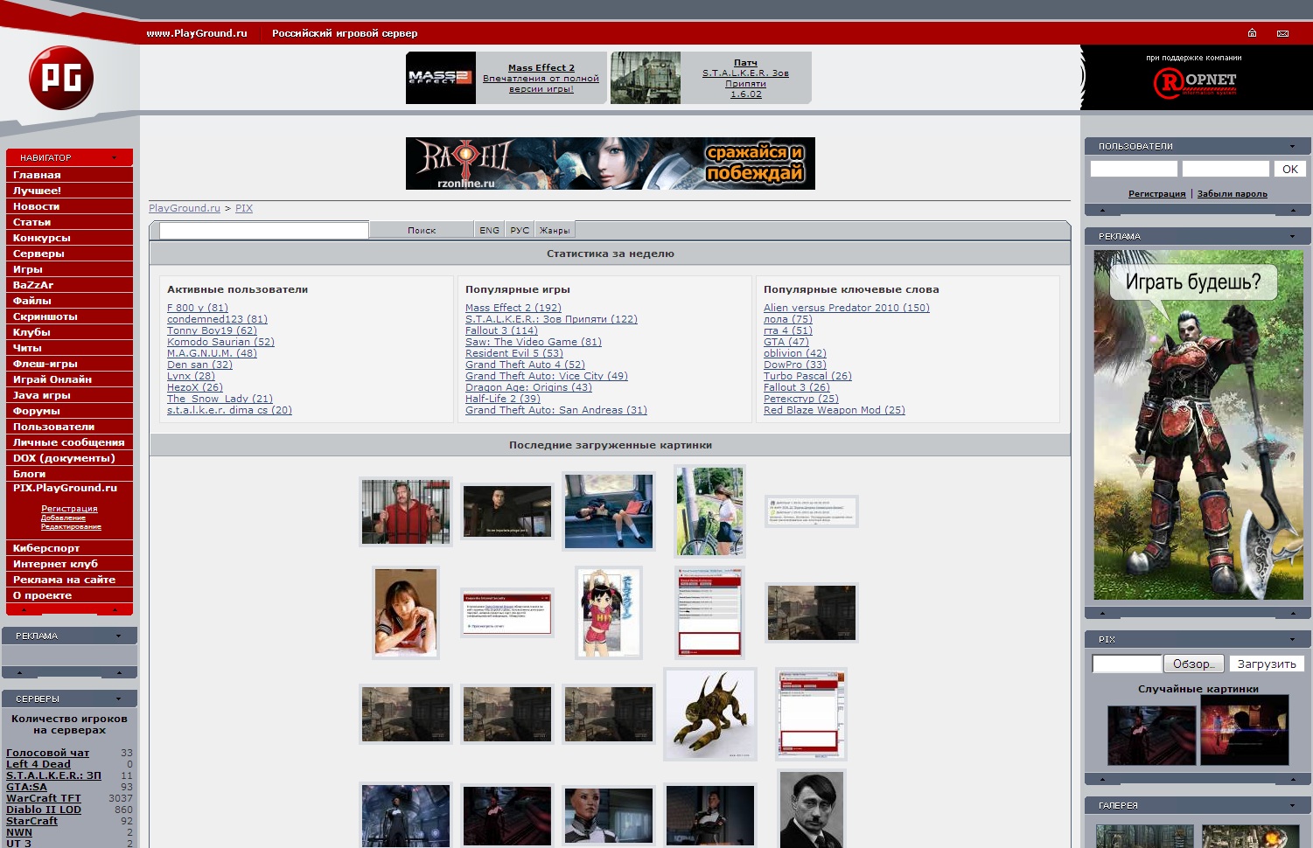Image resolution: width=1313 pixels, height=848 pixels.
Task: Open the black-and-white portrait thumbnail
Action: pyautogui.click(x=812, y=810)
